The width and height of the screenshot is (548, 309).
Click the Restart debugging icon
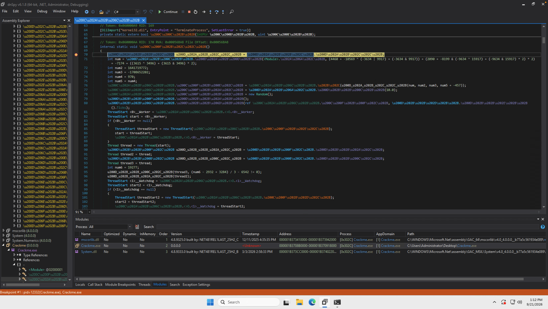tap(196, 12)
